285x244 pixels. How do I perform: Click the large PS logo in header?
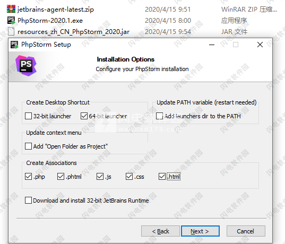point(26,66)
